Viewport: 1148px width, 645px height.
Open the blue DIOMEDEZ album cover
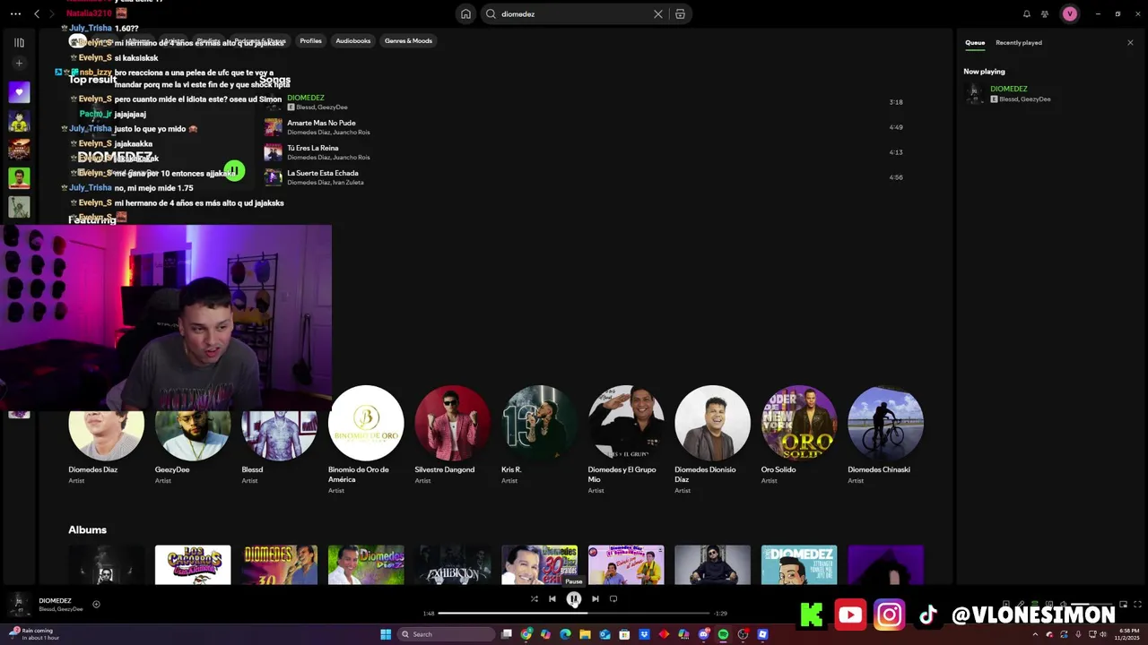(x=799, y=565)
